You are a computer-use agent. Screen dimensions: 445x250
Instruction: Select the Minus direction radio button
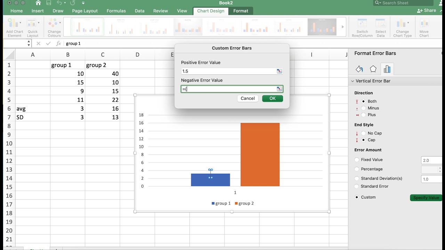[x=364, y=108]
